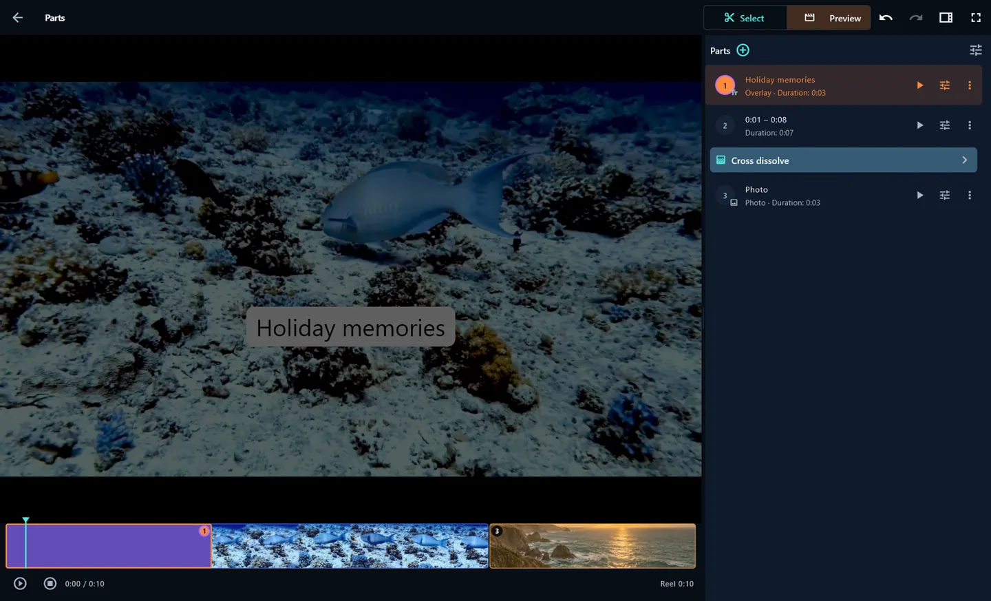Open more options for Photo part
The width and height of the screenshot is (991, 601).
coord(969,196)
